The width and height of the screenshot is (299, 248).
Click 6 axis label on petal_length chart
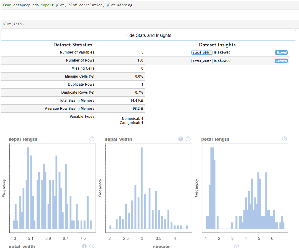coord(272,238)
